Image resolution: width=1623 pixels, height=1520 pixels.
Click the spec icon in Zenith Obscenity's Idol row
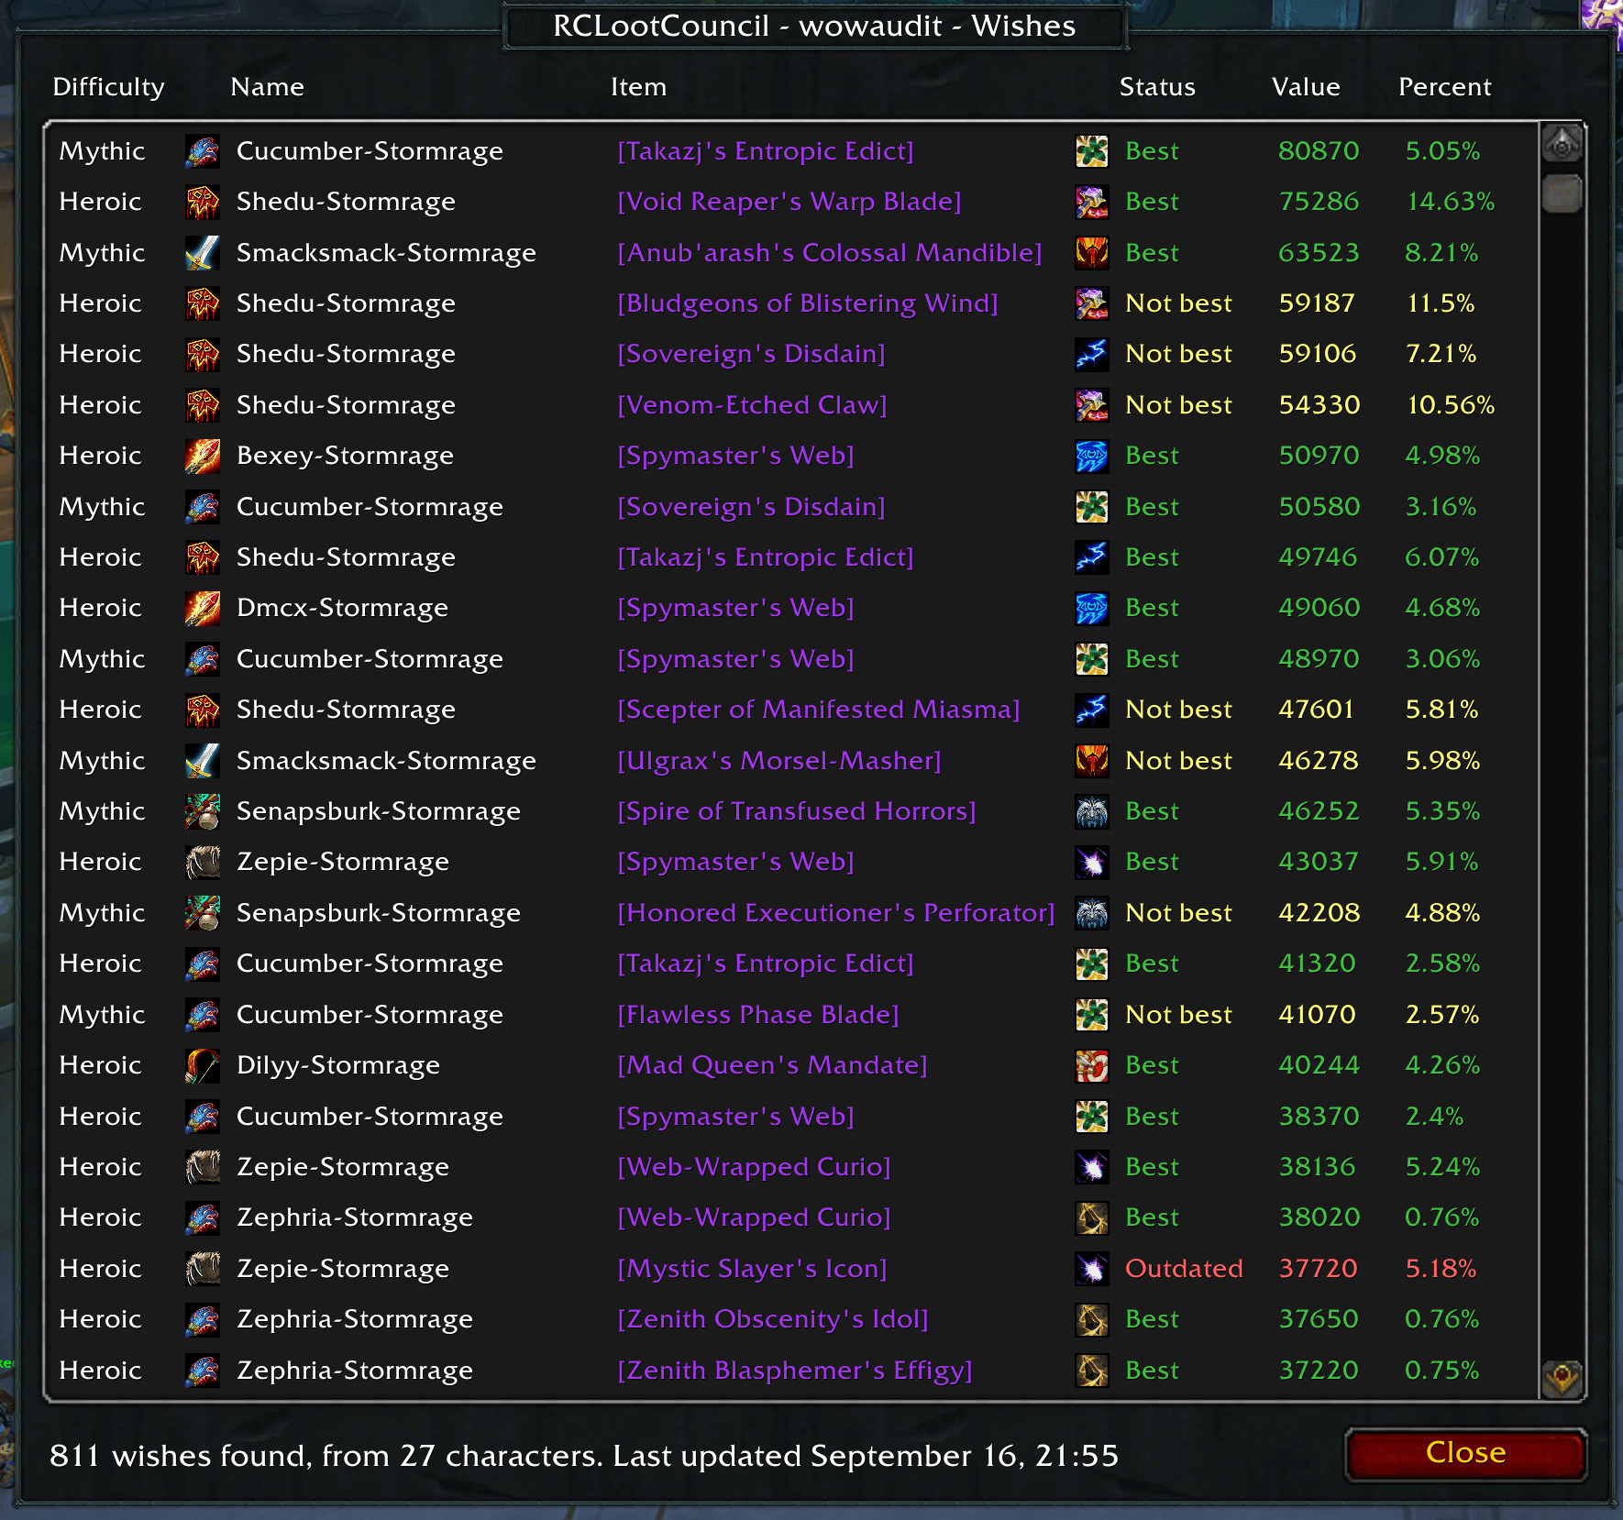(1091, 1319)
